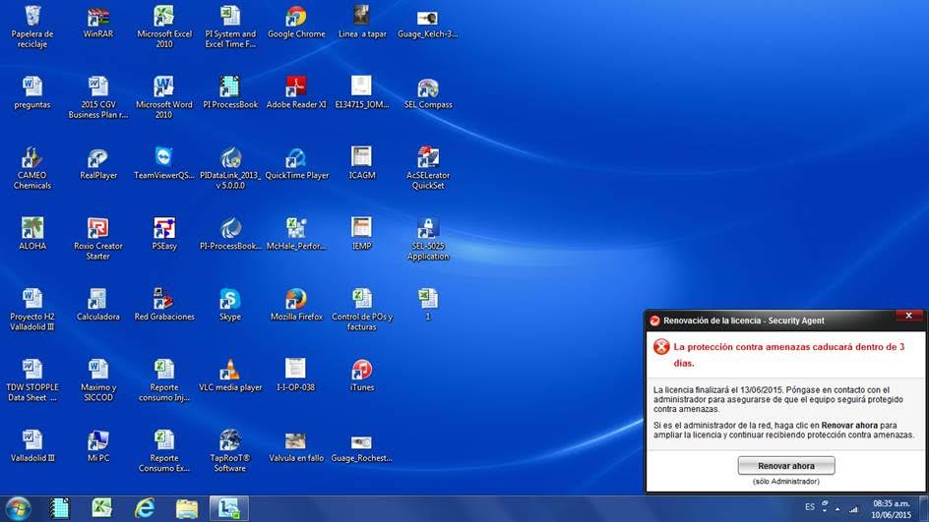The image size is (929, 522).
Task: Open Windows Explorer folder on taskbar
Action: click(187, 508)
